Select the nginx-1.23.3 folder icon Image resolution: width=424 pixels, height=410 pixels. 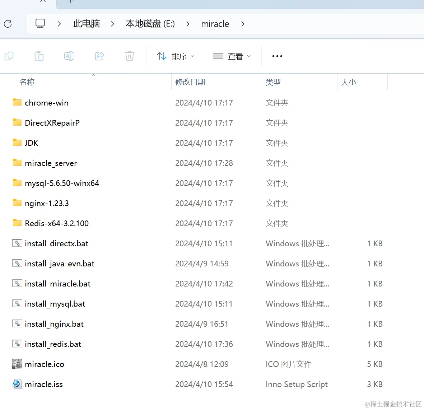(17, 202)
